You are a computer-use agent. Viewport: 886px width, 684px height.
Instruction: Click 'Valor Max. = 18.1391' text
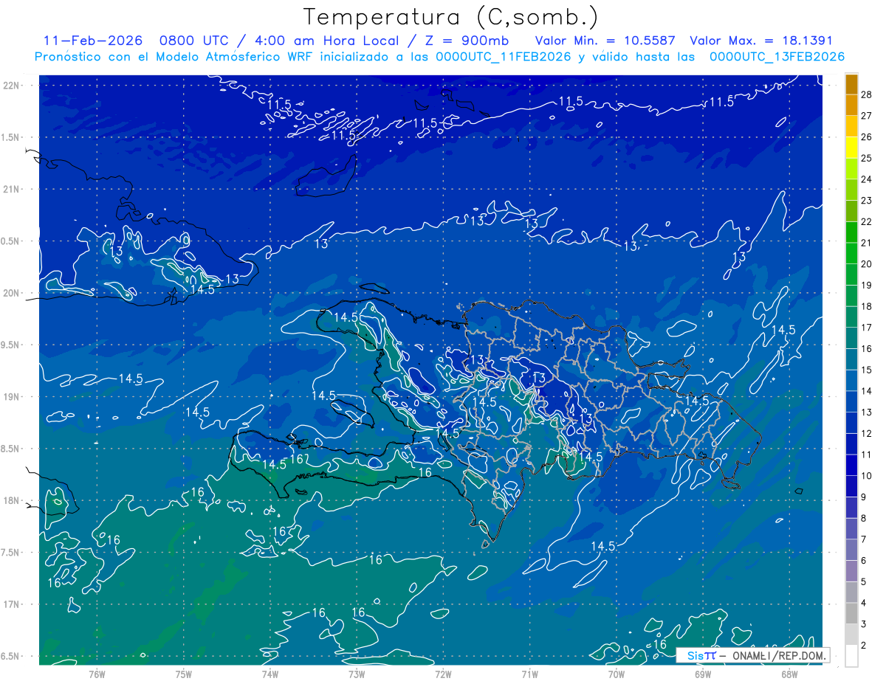tap(761, 41)
